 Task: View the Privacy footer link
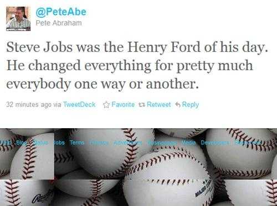99,142
